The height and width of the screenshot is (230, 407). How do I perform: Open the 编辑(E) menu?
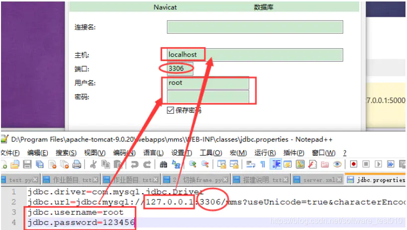coord(38,153)
